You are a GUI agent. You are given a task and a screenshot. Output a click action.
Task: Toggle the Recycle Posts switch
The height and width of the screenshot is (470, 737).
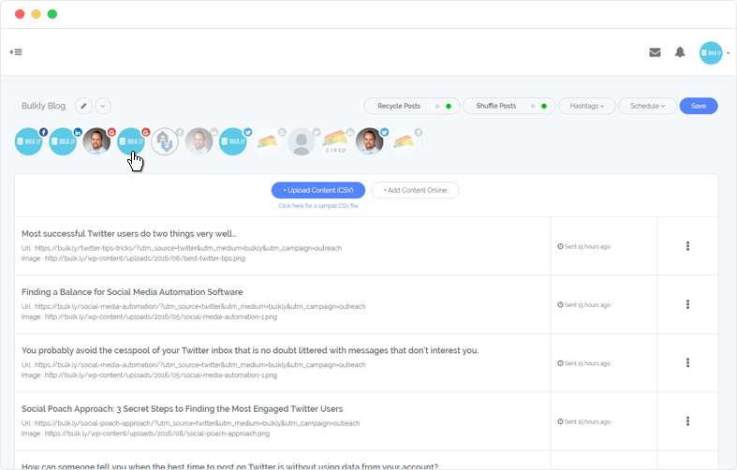point(443,106)
